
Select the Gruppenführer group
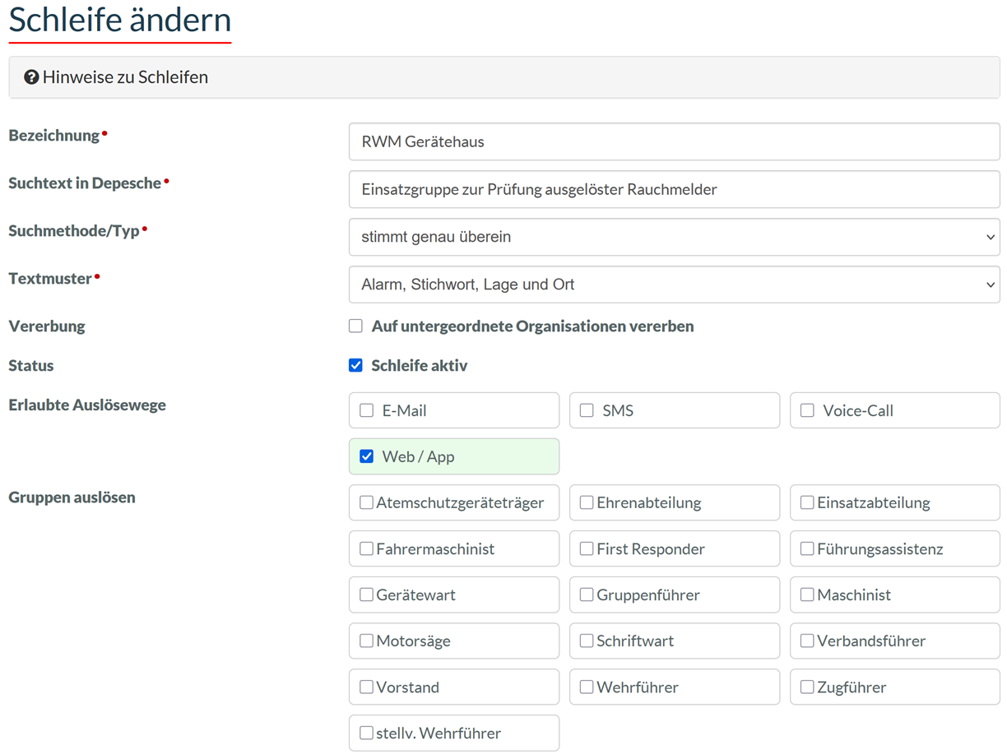tap(587, 594)
